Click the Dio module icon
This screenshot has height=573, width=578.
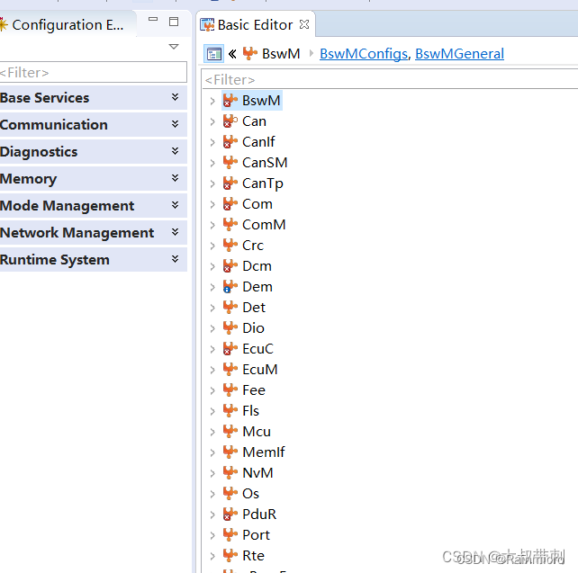point(230,327)
